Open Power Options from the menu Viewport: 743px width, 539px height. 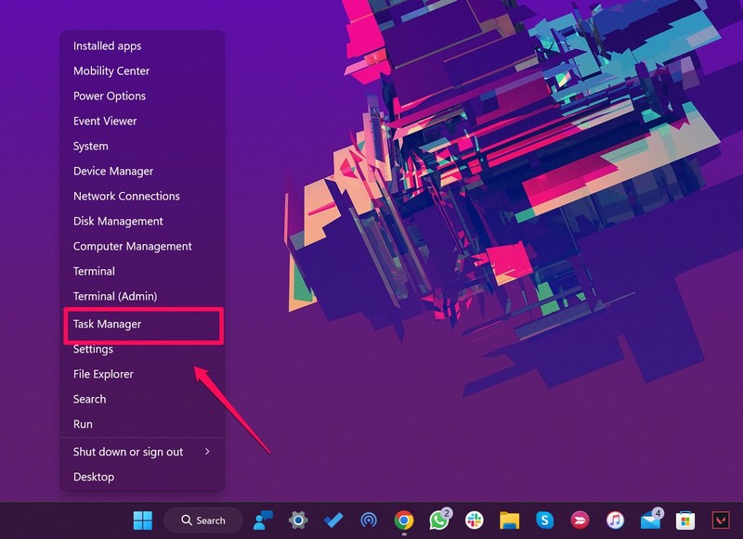point(110,96)
